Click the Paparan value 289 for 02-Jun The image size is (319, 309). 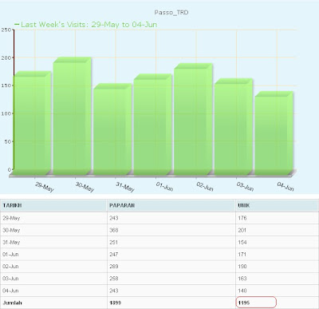click(114, 267)
